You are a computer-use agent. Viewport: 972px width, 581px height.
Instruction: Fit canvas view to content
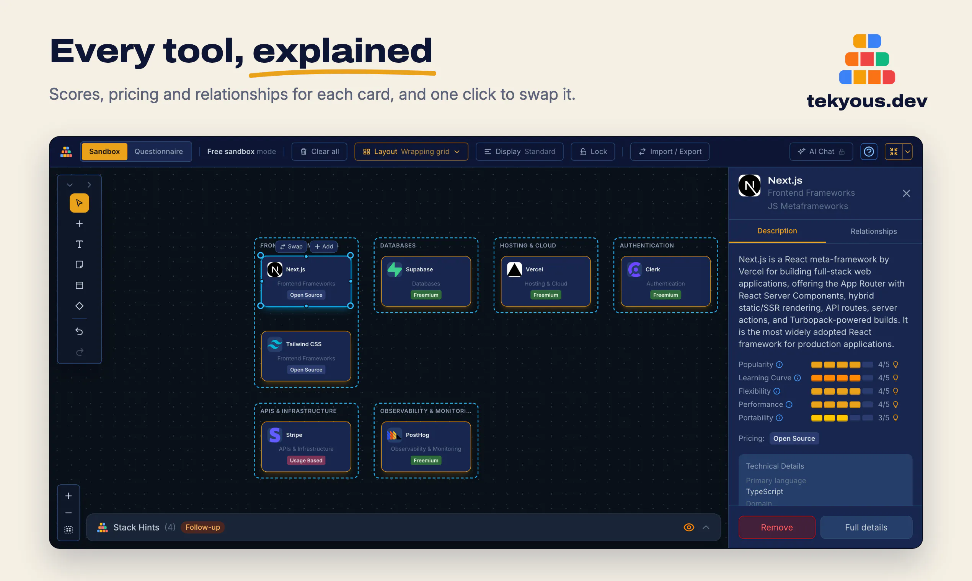pyautogui.click(x=68, y=530)
